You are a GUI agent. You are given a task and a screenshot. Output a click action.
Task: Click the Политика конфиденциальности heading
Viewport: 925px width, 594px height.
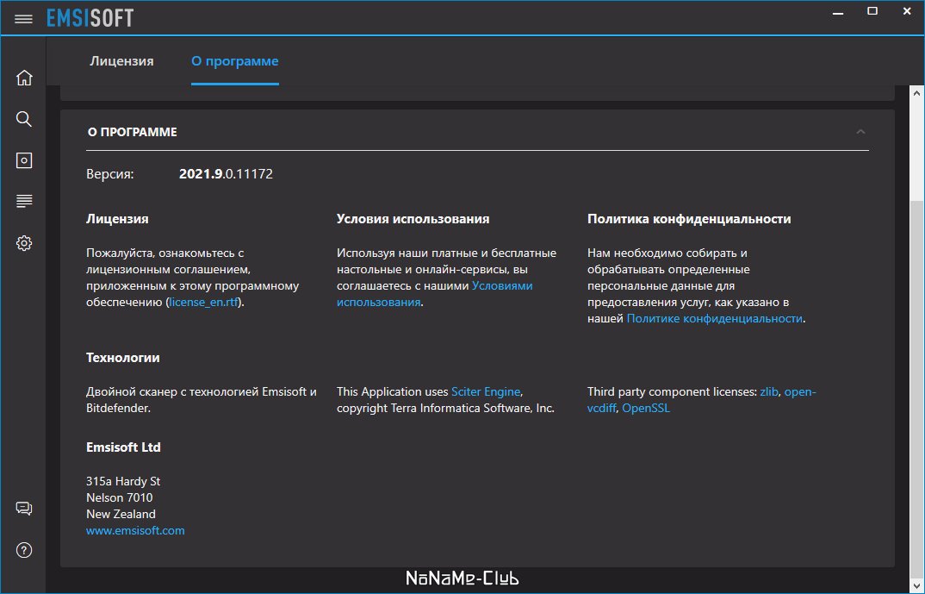coord(689,218)
